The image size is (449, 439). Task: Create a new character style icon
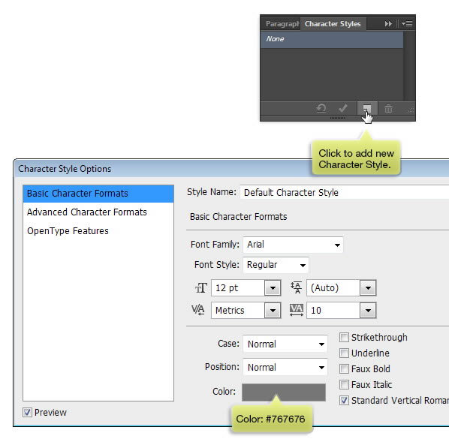(x=367, y=109)
